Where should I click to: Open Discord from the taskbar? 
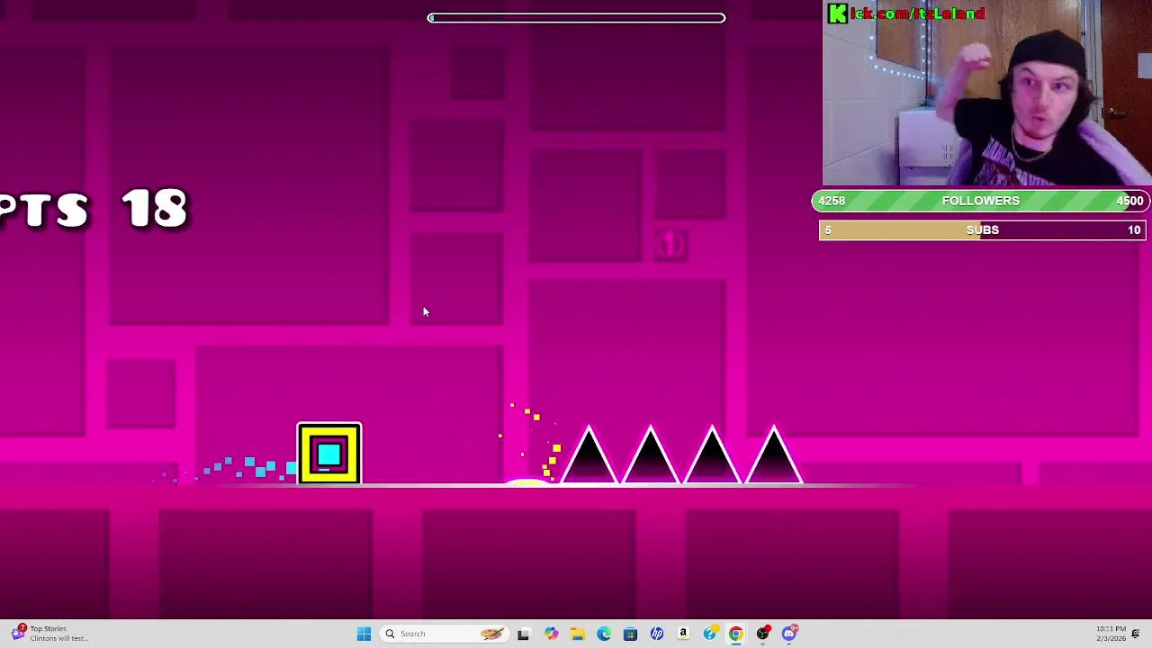pyautogui.click(x=789, y=634)
